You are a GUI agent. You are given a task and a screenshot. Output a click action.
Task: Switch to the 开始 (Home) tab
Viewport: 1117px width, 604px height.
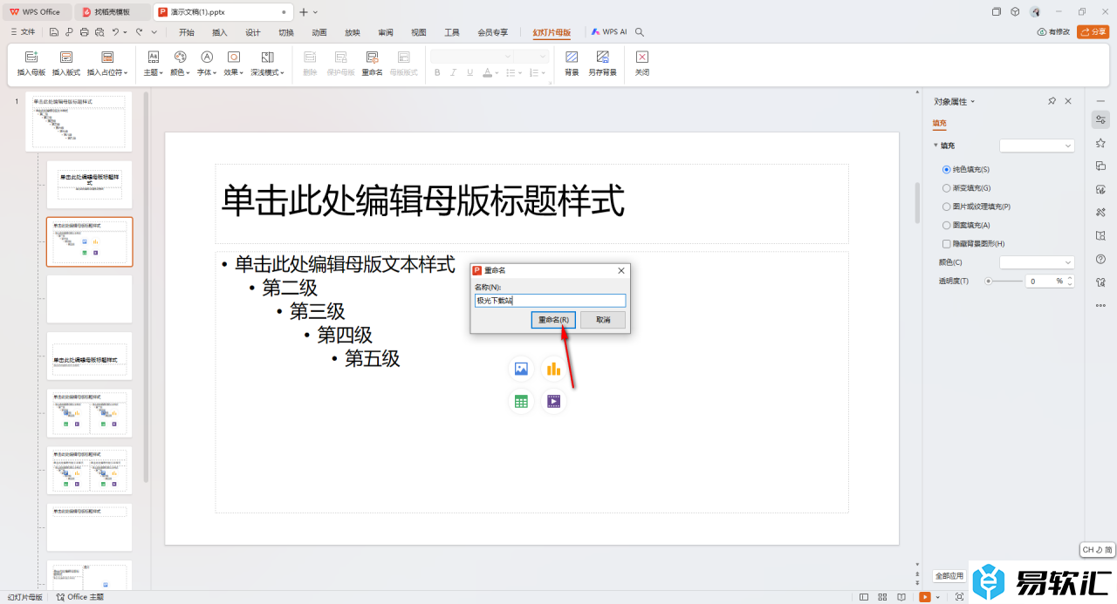(187, 32)
